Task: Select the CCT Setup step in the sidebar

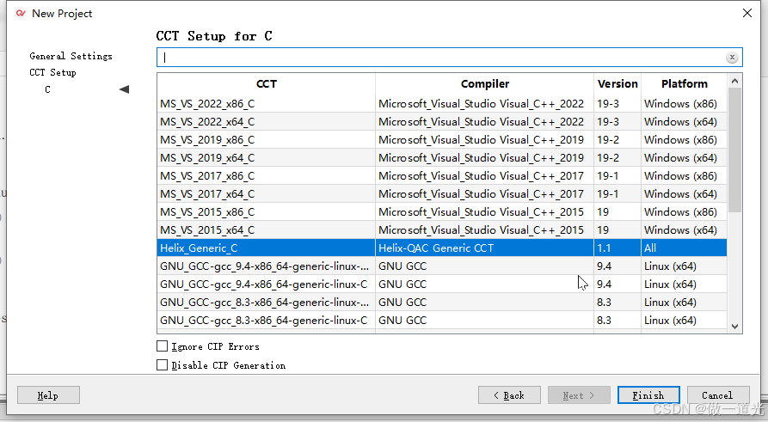Action: click(x=53, y=72)
